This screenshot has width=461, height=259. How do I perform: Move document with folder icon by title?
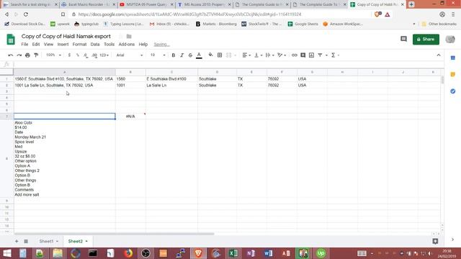click(129, 37)
